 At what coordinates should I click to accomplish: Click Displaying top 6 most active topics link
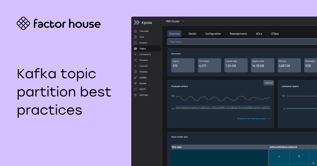(252, 119)
